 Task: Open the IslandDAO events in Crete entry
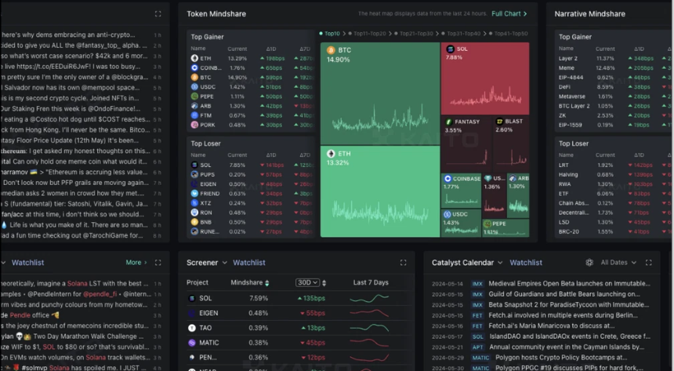570,336
